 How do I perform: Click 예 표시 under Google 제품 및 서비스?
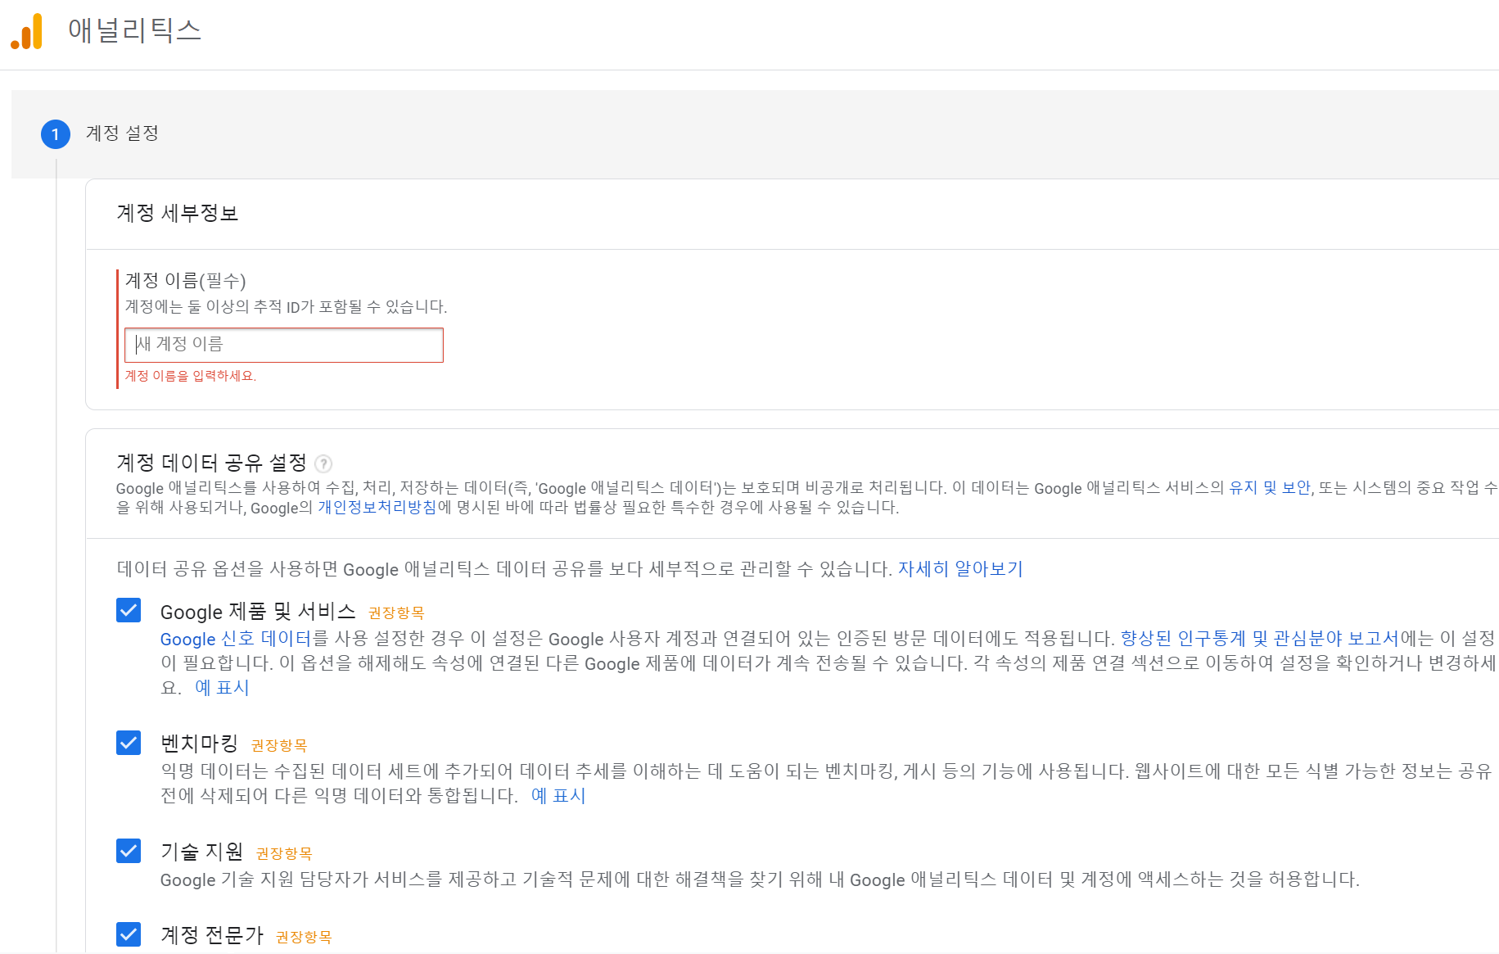(222, 688)
